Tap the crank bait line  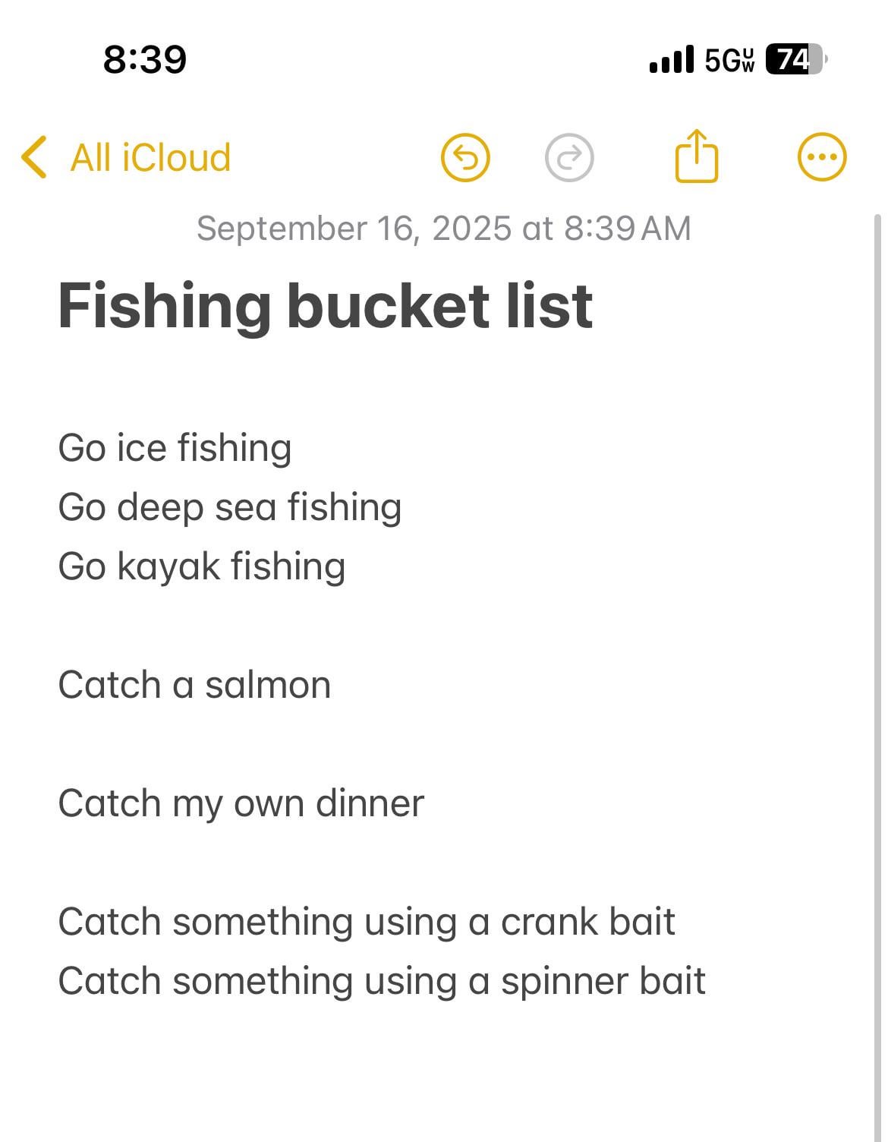pyautogui.click(x=366, y=922)
